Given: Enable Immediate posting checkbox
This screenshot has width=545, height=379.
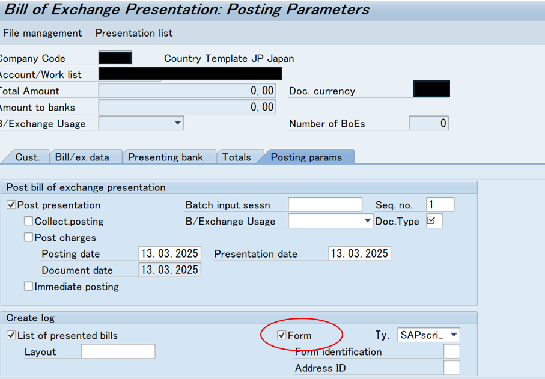Looking at the screenshot, I should tap(28, 287).
